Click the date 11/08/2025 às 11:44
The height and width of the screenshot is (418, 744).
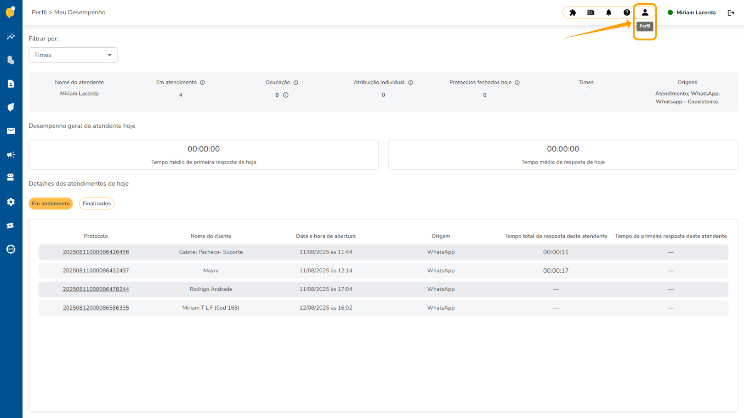click(x=326, y=252)
